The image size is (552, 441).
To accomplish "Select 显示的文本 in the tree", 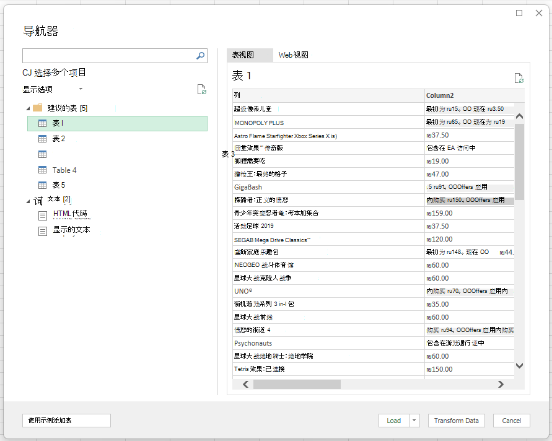I will coord(71,229).
